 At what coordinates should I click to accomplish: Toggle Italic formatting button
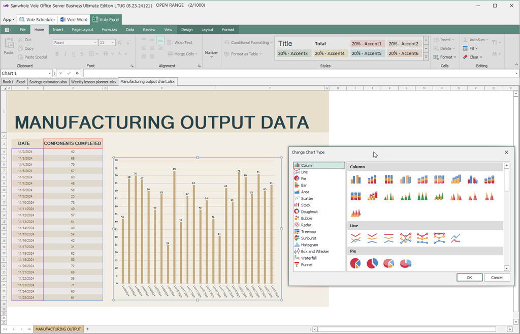66,54
